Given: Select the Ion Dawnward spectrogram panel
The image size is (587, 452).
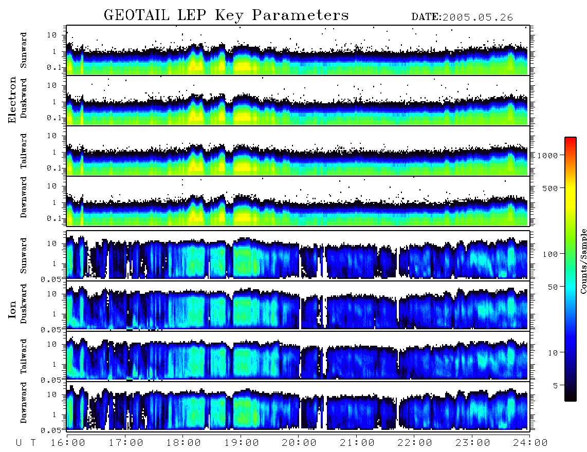Looking at the screenshot, I should [x=298, y=406].
